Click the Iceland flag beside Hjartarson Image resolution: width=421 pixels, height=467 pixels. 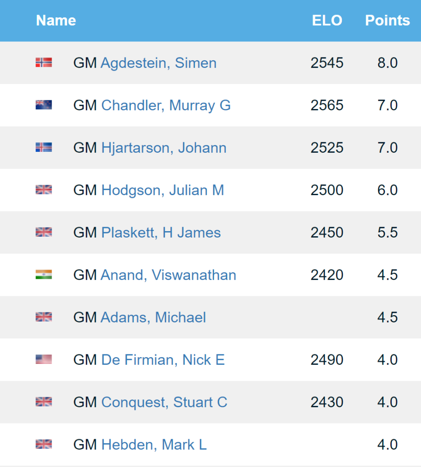pyautogui.click(x=43, y=148)
